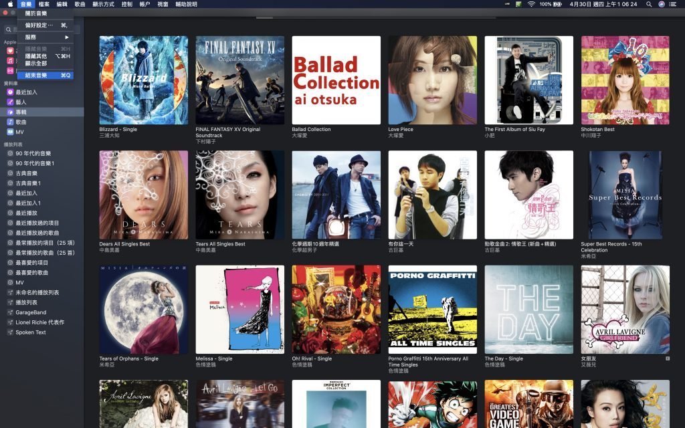Select Lionel Richie 代表作 playlist
The width and height of the screenshot is (685, 428).
[x=42, y=322]
